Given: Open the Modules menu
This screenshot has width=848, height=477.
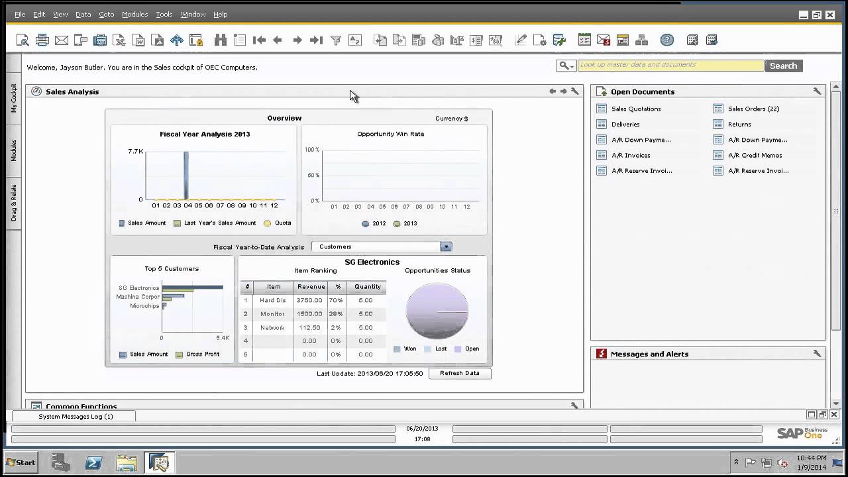Looking at the screenshot, I should pyautogui.click(x=134, y=14).
